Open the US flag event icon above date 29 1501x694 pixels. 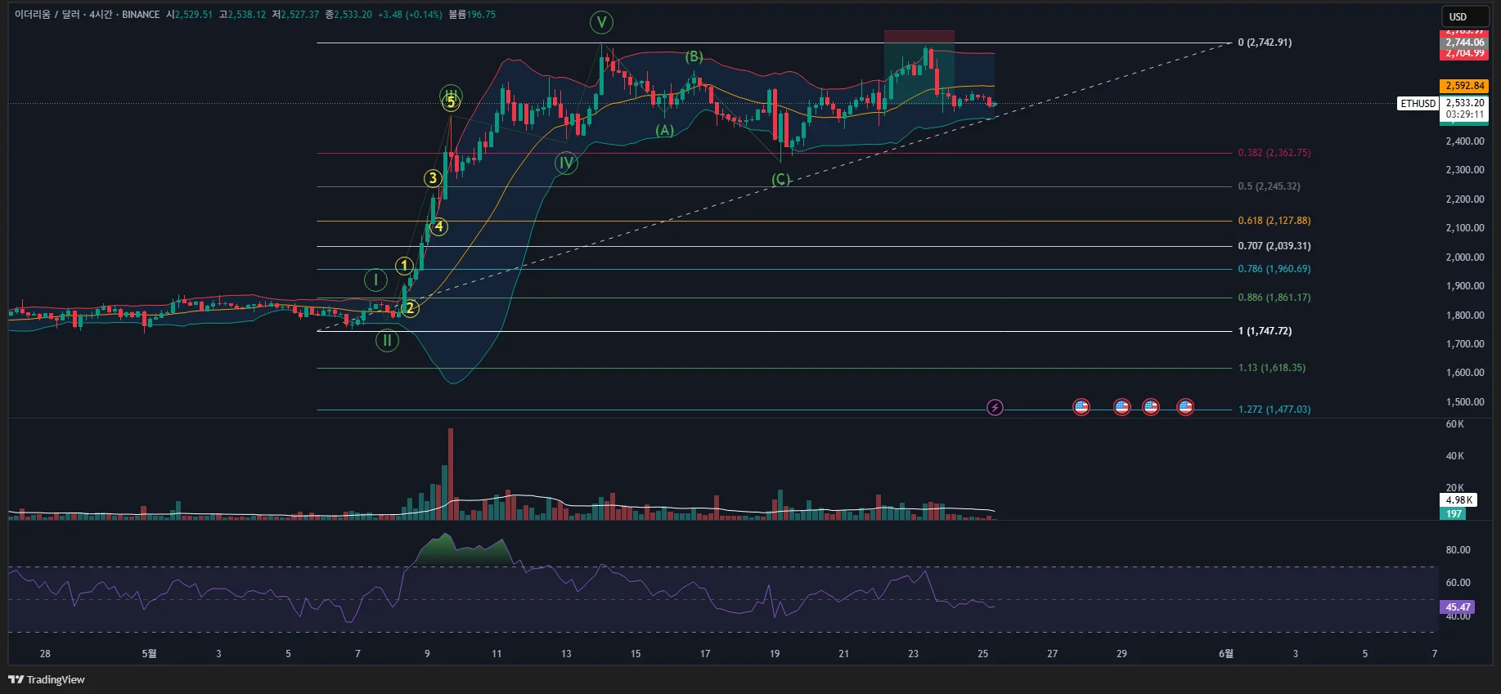[x=1121, y=407]
